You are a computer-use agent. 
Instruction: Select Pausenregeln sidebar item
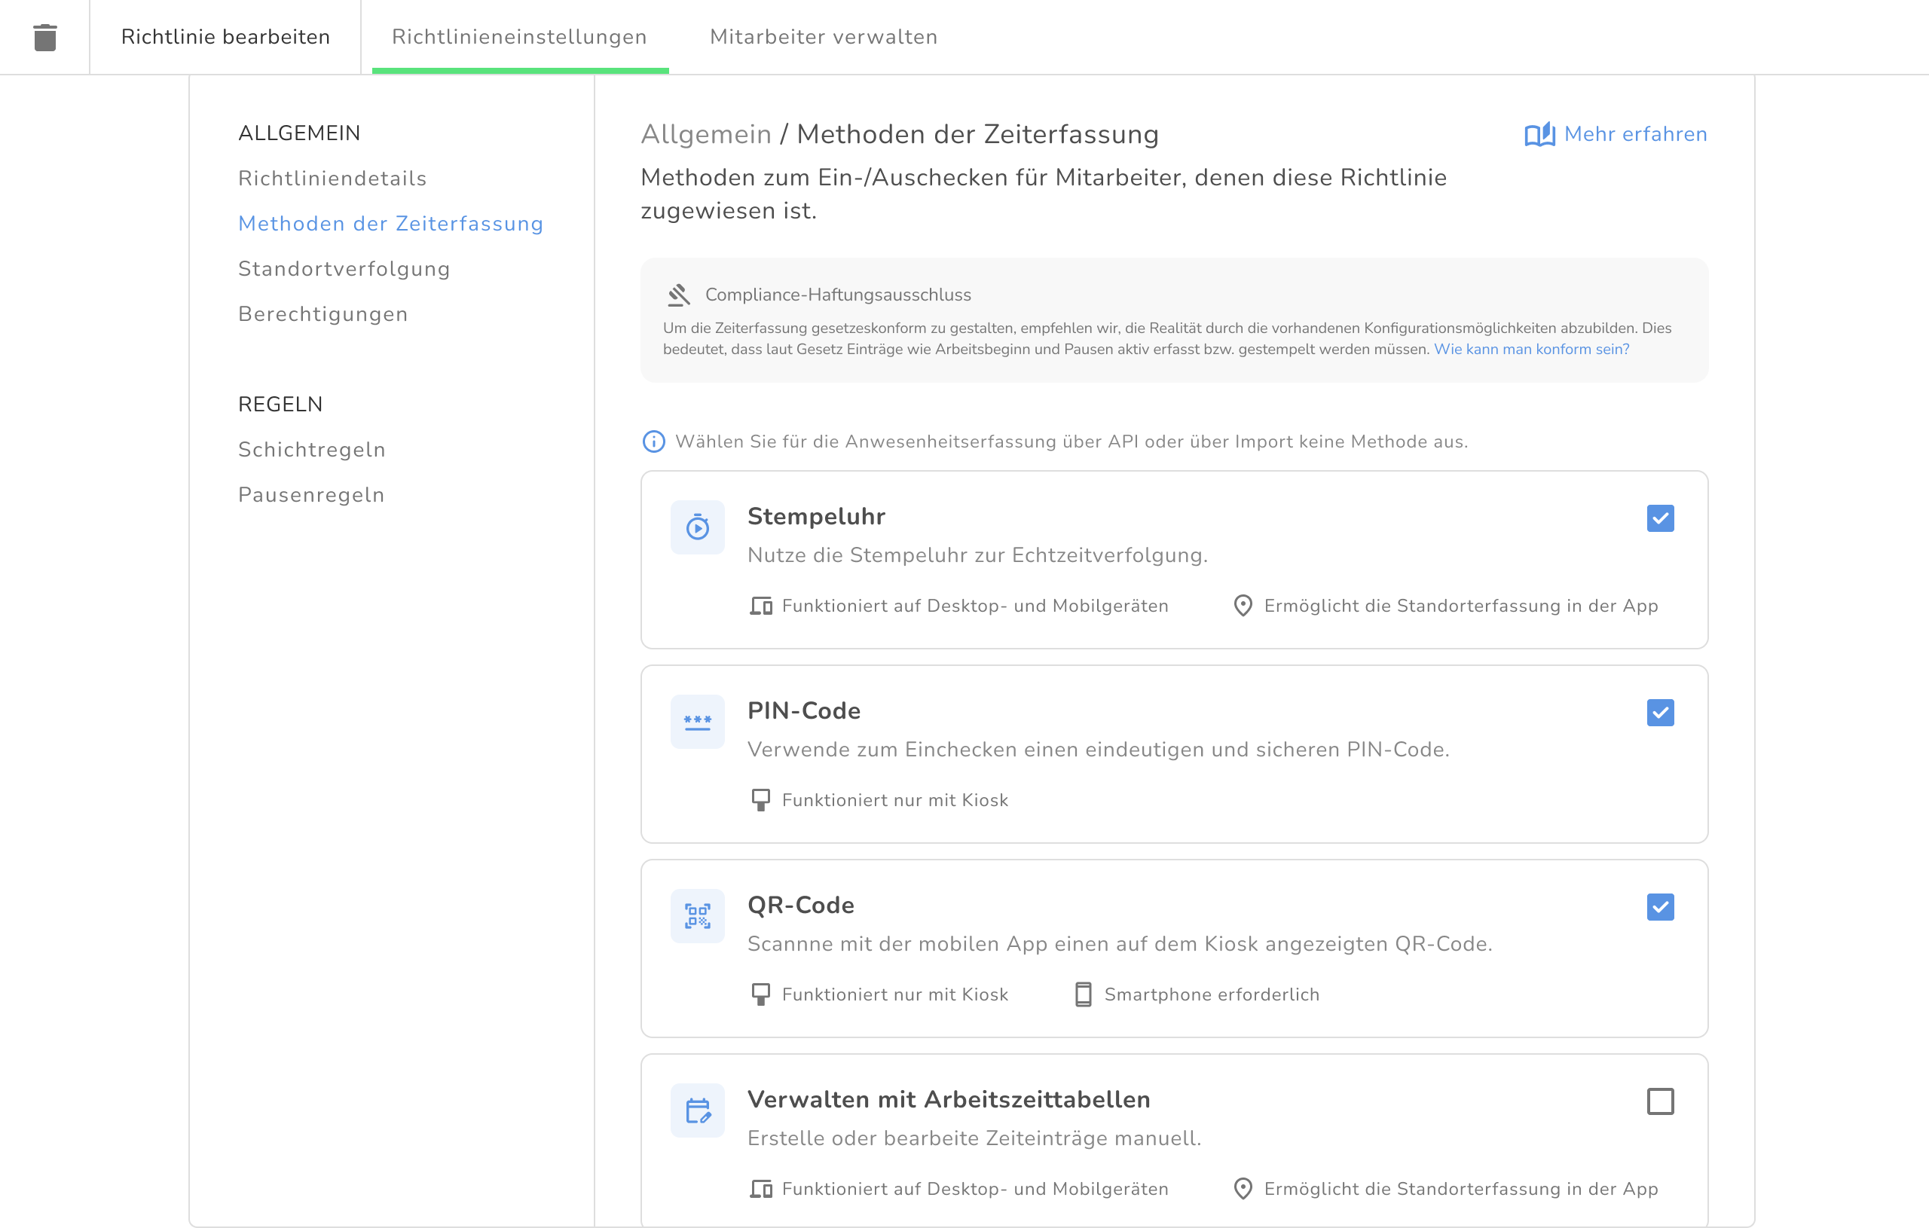[x=310, y=495]
